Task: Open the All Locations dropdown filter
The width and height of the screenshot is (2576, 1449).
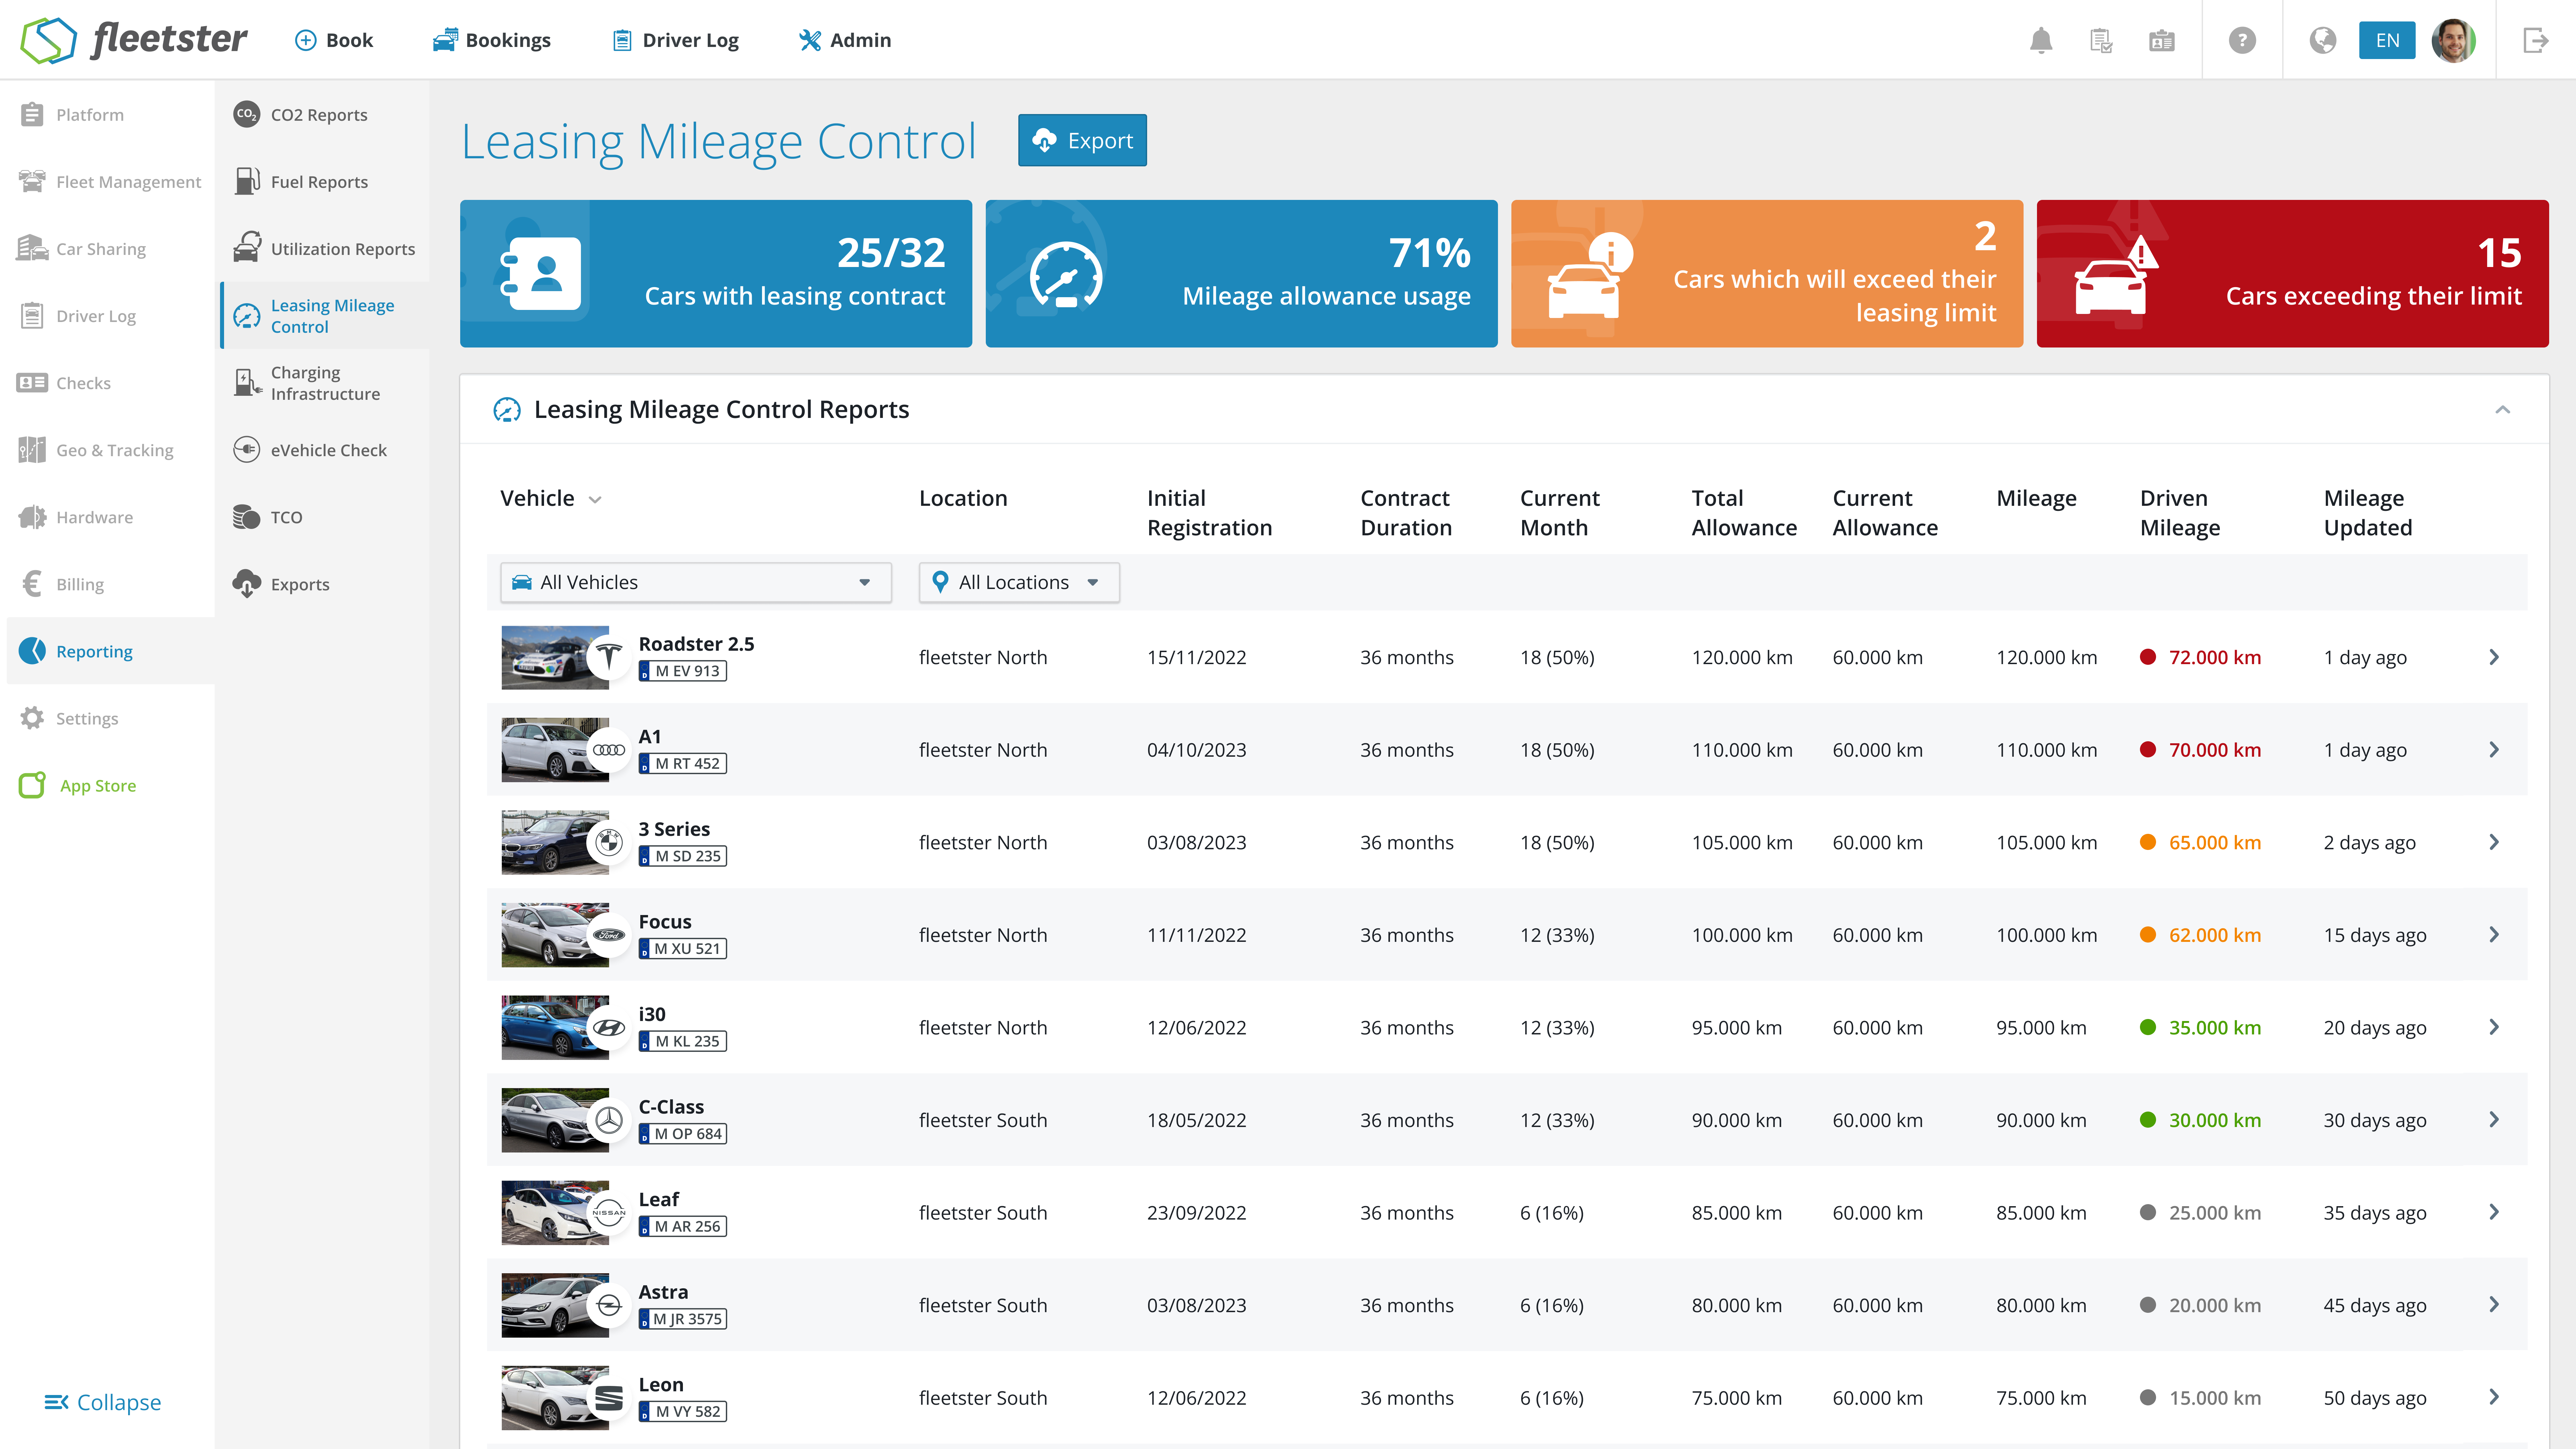Action: point(1018,582)
